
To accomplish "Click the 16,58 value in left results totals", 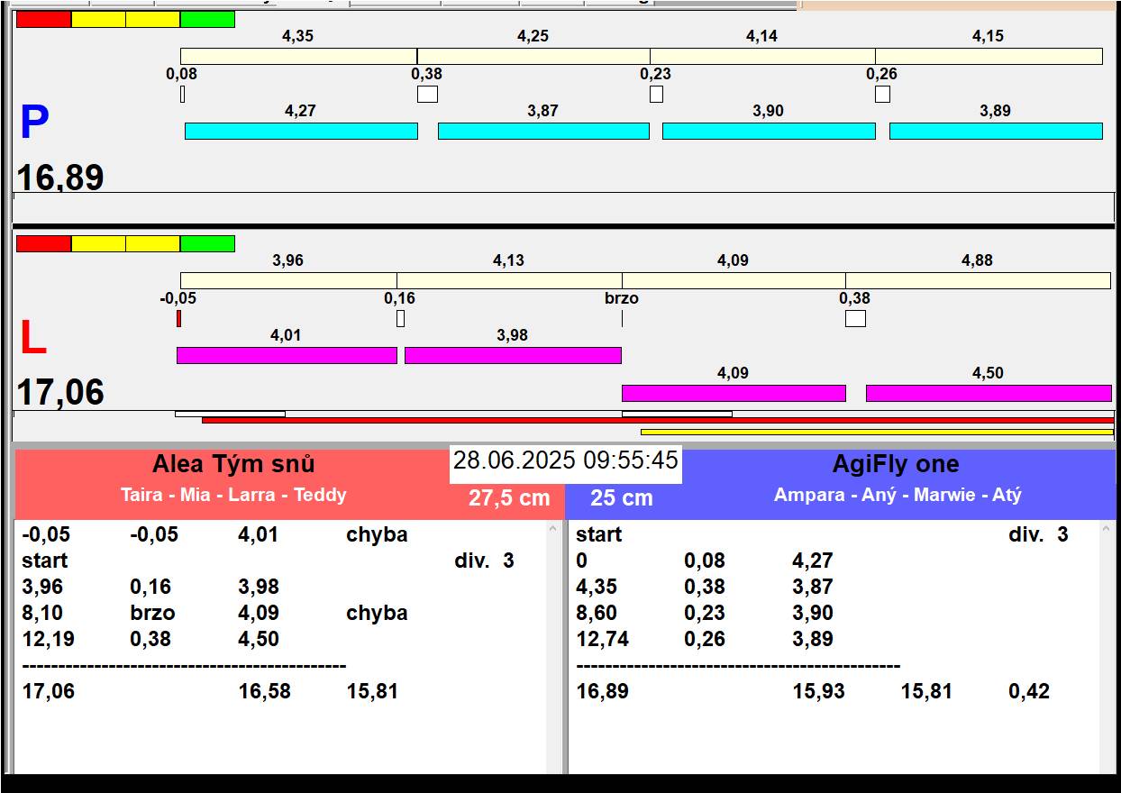I will click(265, 692).
